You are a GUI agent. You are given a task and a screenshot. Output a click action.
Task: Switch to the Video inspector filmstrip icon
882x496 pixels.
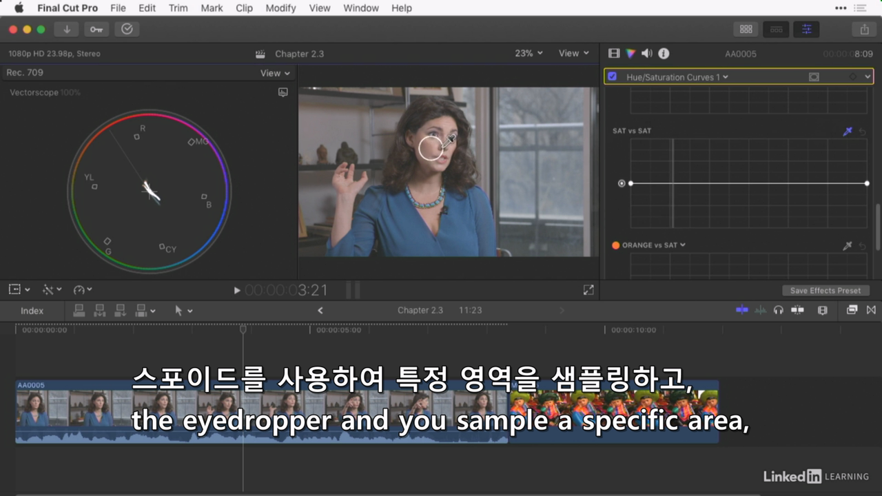(x=614, y=53)
